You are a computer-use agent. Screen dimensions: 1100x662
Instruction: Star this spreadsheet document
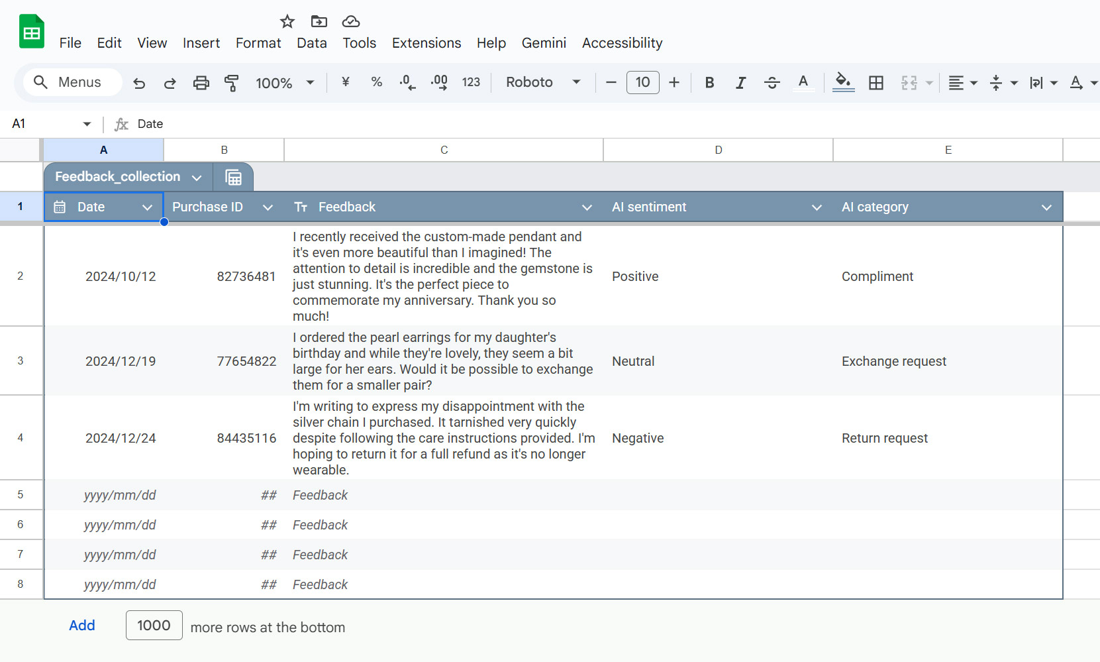(x=287, y=22)
